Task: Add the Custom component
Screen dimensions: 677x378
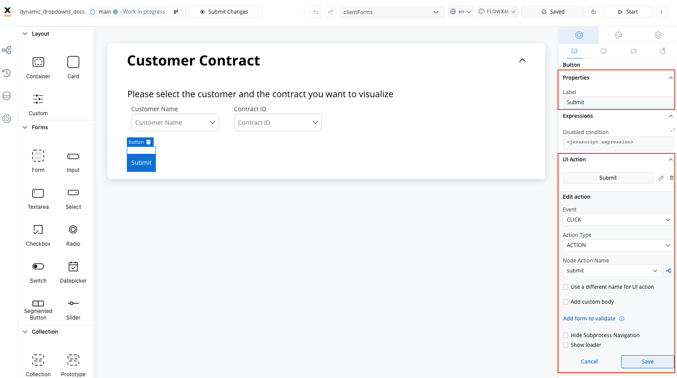Action: click(x=38, y=104)
